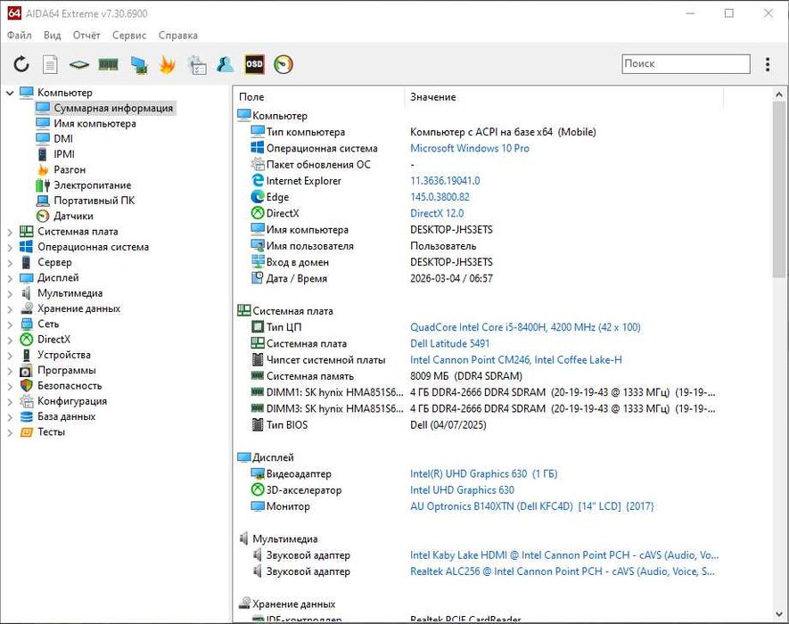The width and height of the screenshot is (789, 624).
Task: Click the scrollbar up arrow
Action: pyautogui.click(x=778, y=94)
